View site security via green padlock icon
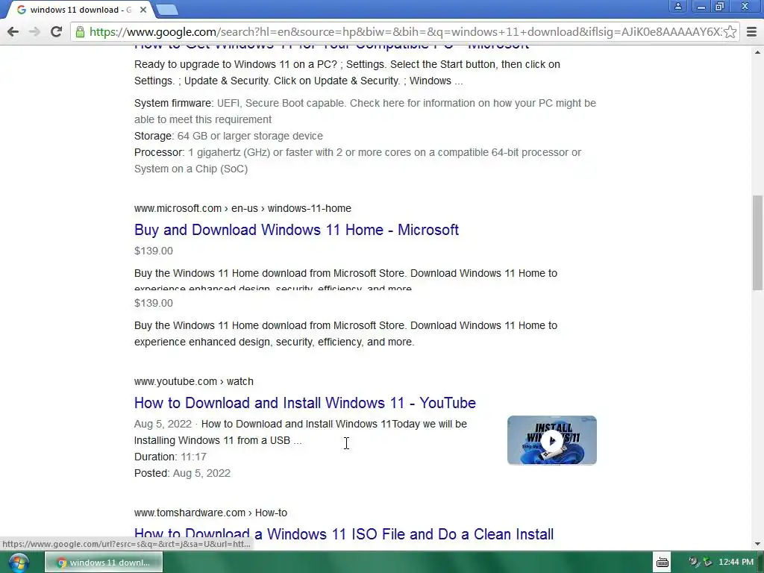The height and width of the screenshot is (573, 764). 81,32
